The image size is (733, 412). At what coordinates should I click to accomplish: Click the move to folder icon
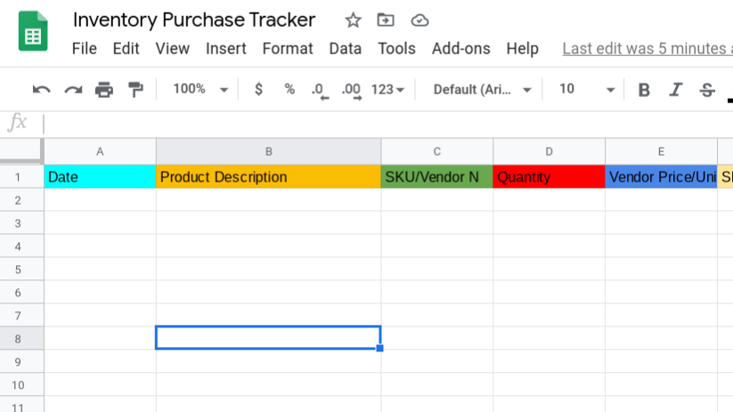[386, 20]
